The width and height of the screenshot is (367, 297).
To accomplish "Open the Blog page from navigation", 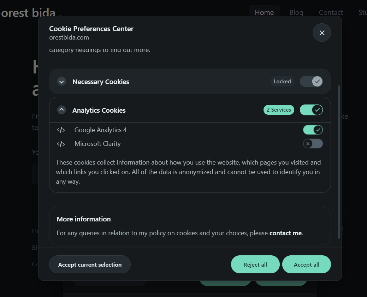I will pyautogui.click(x=296, y=12).
